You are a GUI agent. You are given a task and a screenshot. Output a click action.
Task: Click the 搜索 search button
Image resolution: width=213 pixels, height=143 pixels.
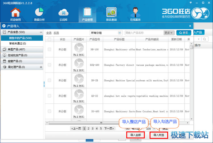[184, 33]
